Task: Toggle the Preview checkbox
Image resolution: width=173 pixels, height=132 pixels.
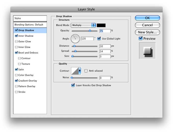Action: [141, 38]
